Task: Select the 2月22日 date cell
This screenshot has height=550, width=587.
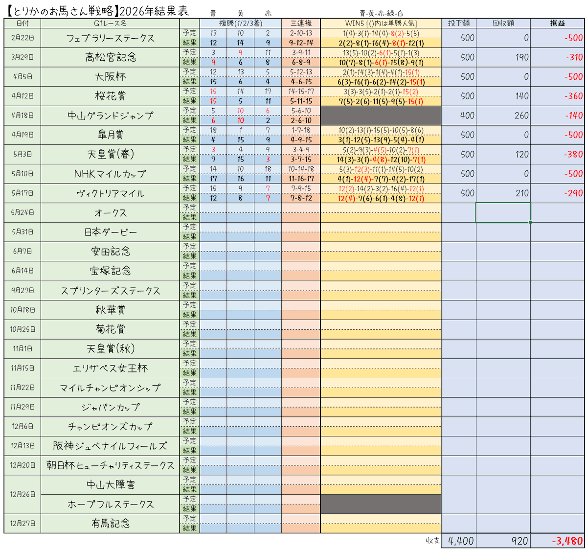Action: (x=22, y=38)
